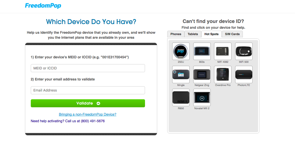Image resolution: width=295 pixels, height=167 pixels.
Task: Choose the MiFi 500 device image
Action: [x=244, y=51]
